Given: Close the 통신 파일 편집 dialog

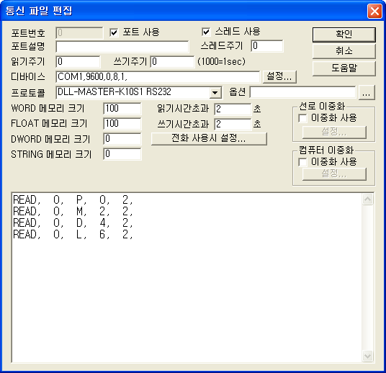Looking at the screenshot, I should coord(374,11).
